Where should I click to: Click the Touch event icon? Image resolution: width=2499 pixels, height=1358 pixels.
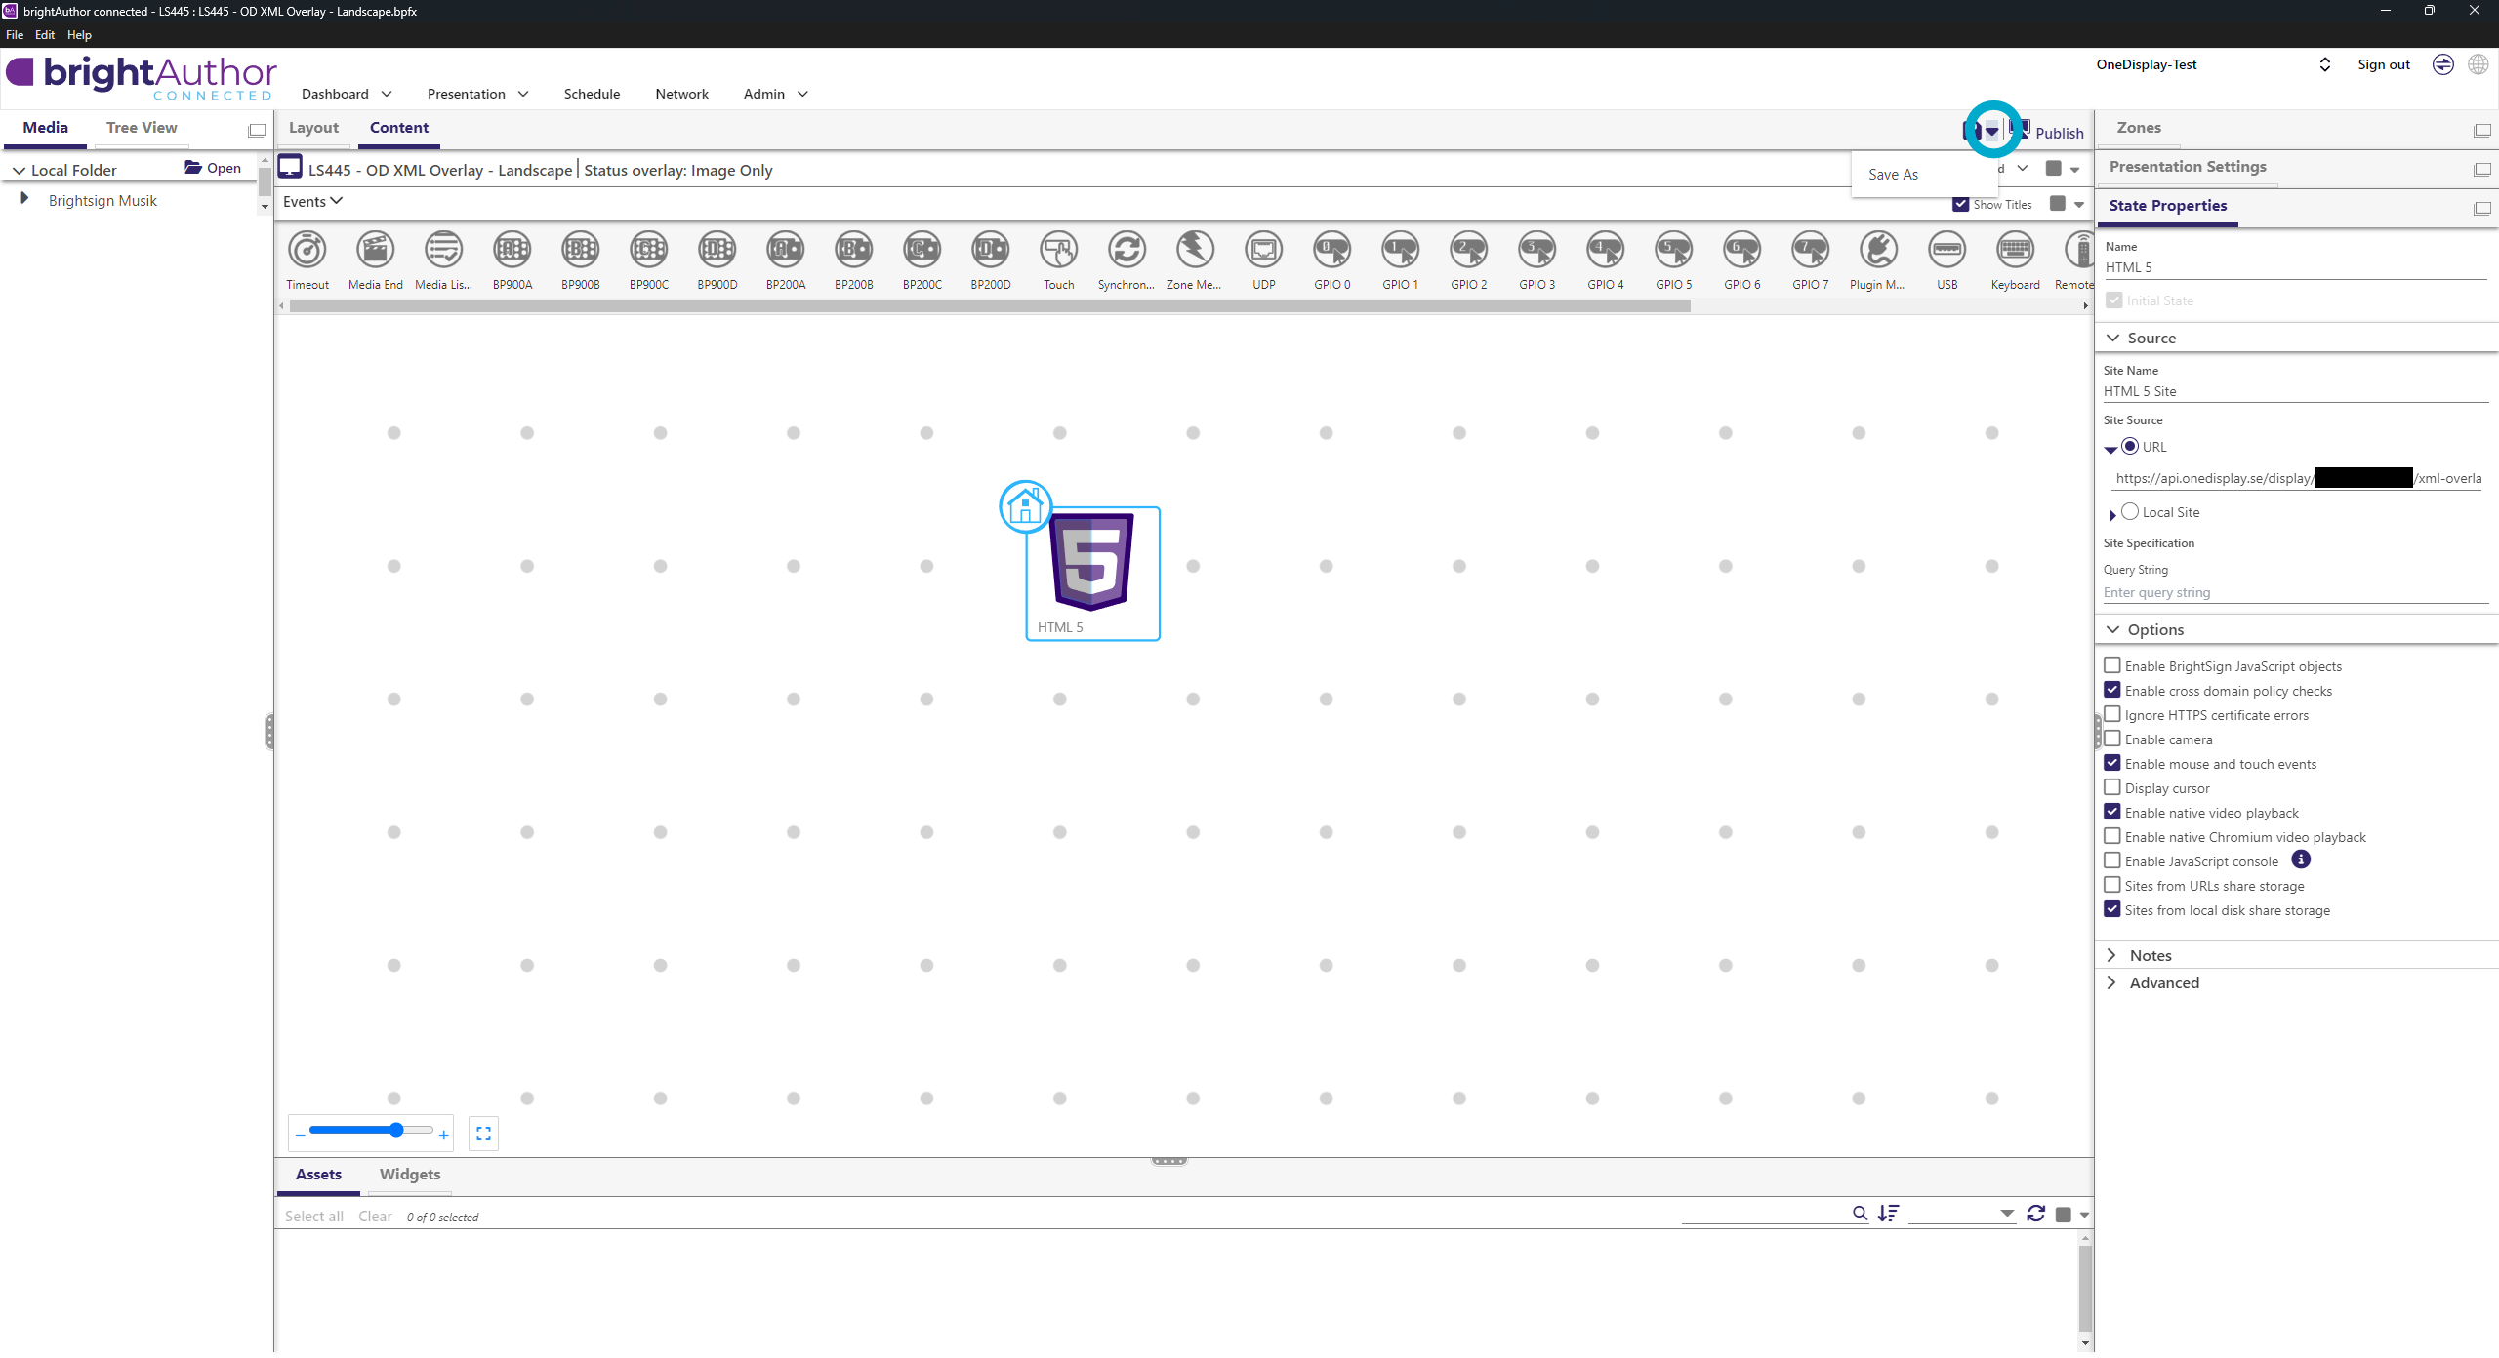(x=1058, y=251)
